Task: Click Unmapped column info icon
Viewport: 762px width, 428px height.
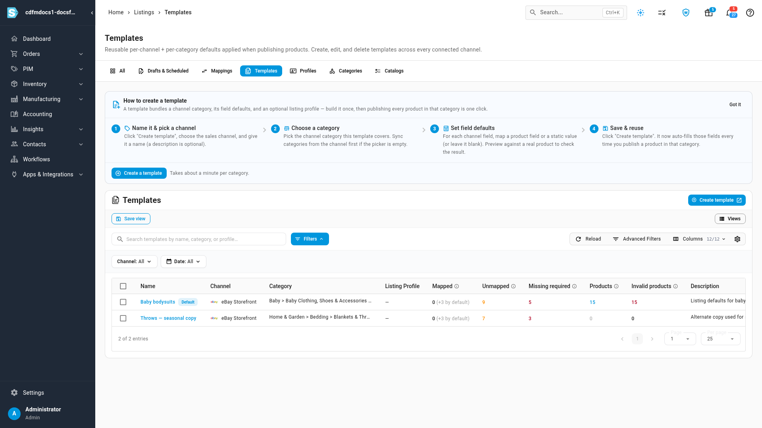Action: point(514,286)
